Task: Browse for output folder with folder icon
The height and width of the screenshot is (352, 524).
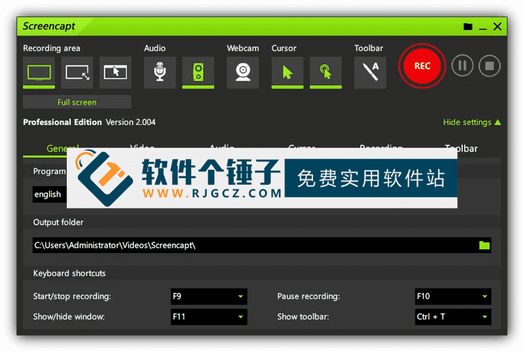Action: coord(484,245)
